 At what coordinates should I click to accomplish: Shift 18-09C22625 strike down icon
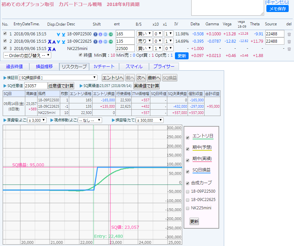coord(100,42)
